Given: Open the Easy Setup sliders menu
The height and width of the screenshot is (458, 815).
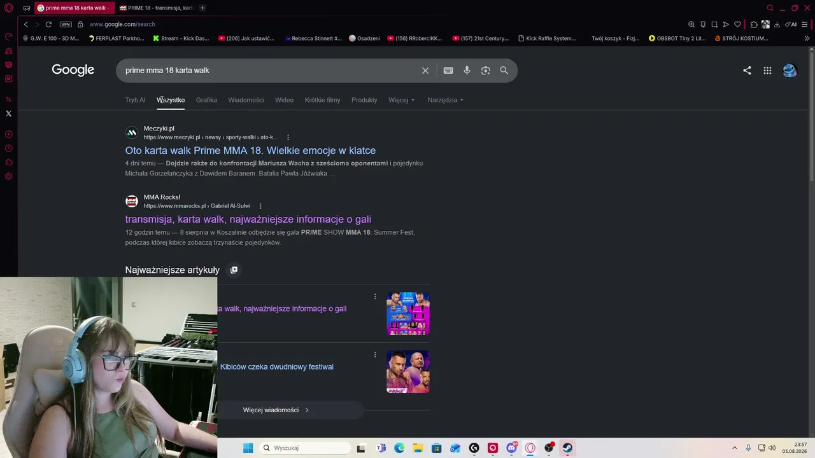Looking at the screenshot, I should tap(805, 24).
